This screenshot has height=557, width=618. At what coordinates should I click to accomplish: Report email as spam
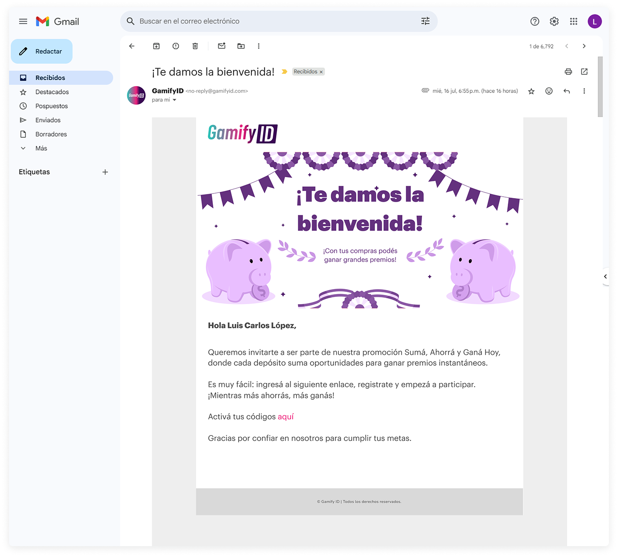pos(176,46)
